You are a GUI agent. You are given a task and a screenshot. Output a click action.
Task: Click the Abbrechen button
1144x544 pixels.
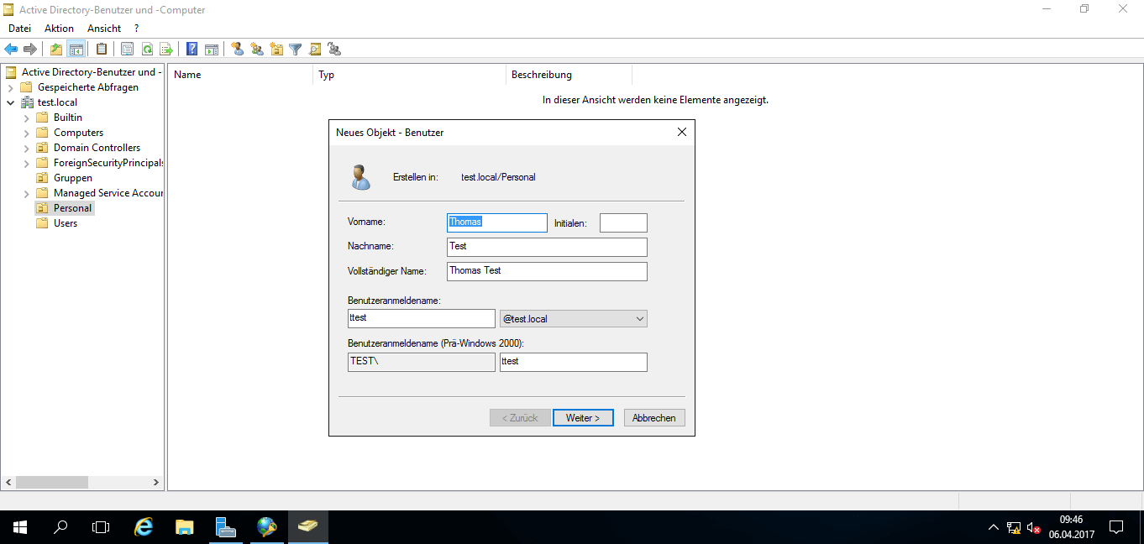point(654,417)
